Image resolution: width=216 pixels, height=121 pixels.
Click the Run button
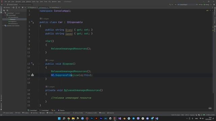[201, 4]
